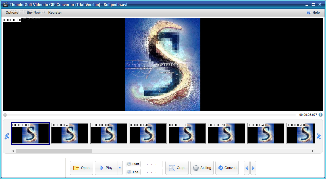Click the Start time input field
The width and height of the screenshot is (326, 179).
153,164
